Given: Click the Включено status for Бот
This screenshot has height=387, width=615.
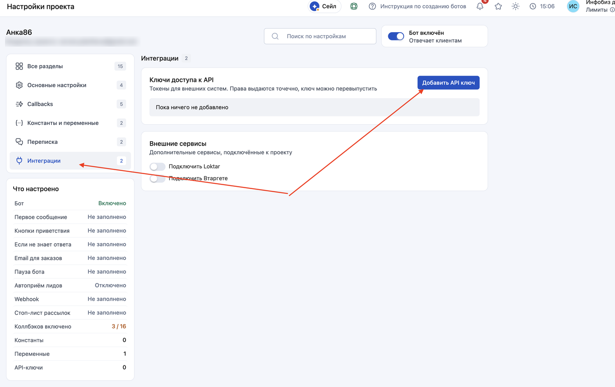Looking at the screenshot, I should pyautogui.click(x=112, y=203).
